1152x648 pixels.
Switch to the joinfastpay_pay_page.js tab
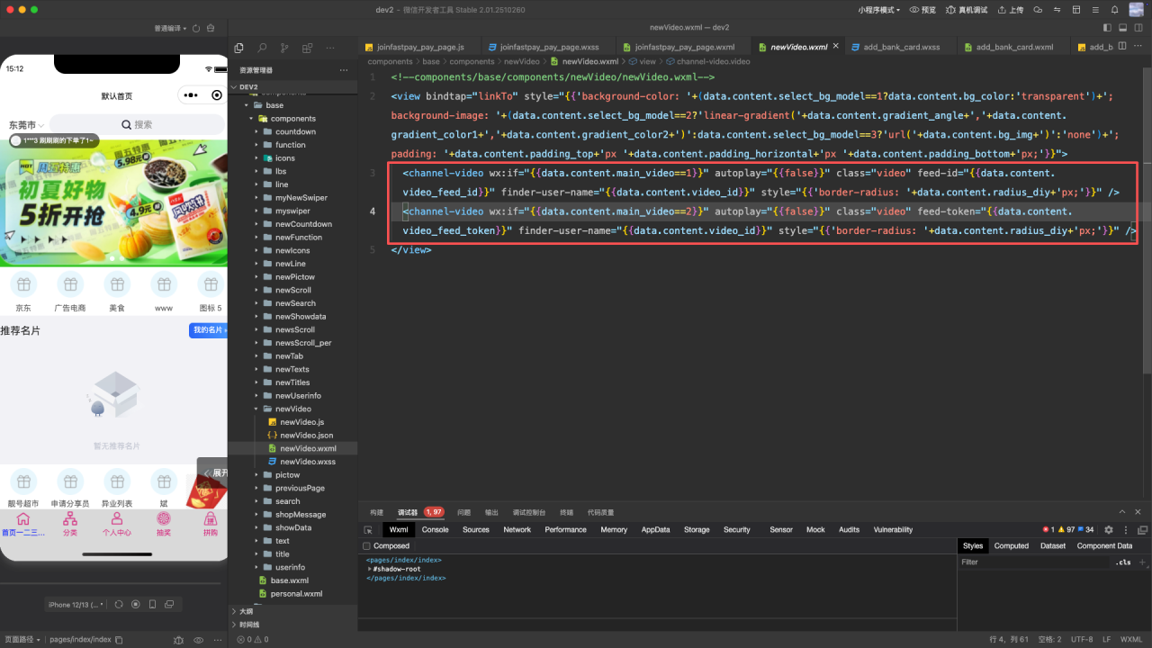pos(415,47)
